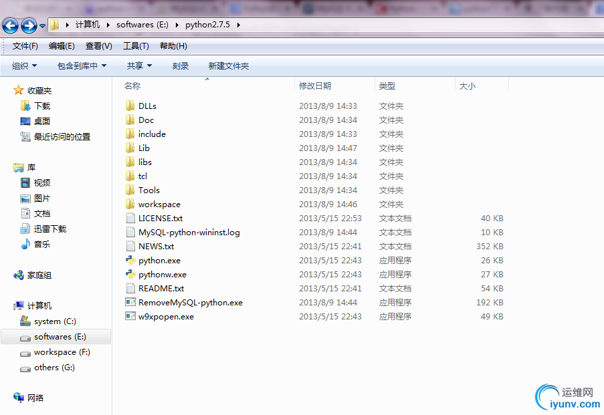Open the 帮助(H) menu
The image size is (604, 415).
[173, 46]
